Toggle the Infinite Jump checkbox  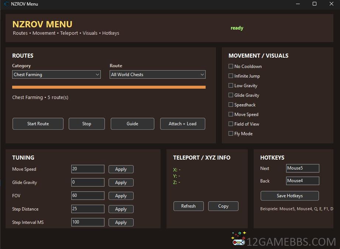pyautogui.click(x=231, y=76)
